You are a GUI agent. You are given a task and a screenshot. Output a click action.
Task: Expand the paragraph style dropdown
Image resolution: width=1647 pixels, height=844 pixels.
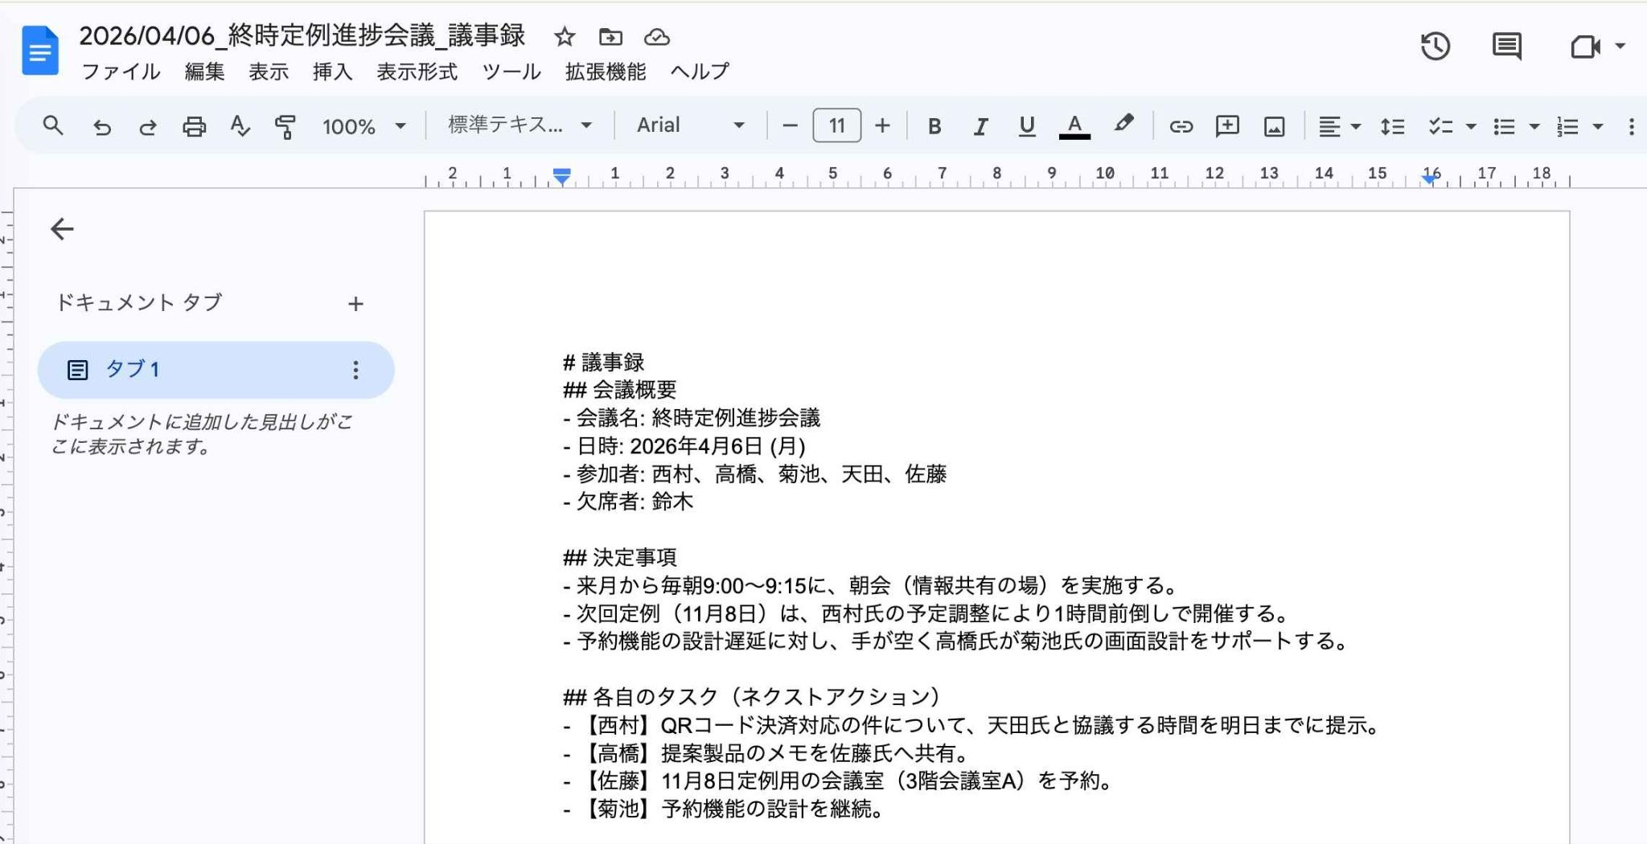point(520,125)
